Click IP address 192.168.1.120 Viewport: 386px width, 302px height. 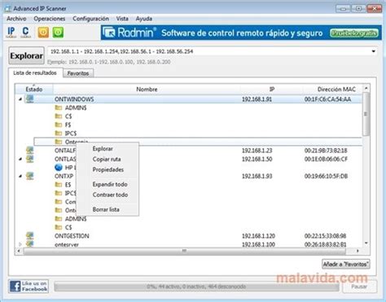coord(258,236)
